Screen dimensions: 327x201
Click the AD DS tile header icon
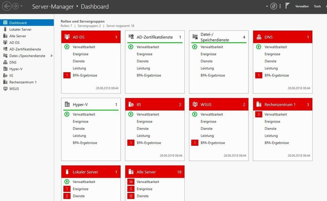(x=67, y=37)
